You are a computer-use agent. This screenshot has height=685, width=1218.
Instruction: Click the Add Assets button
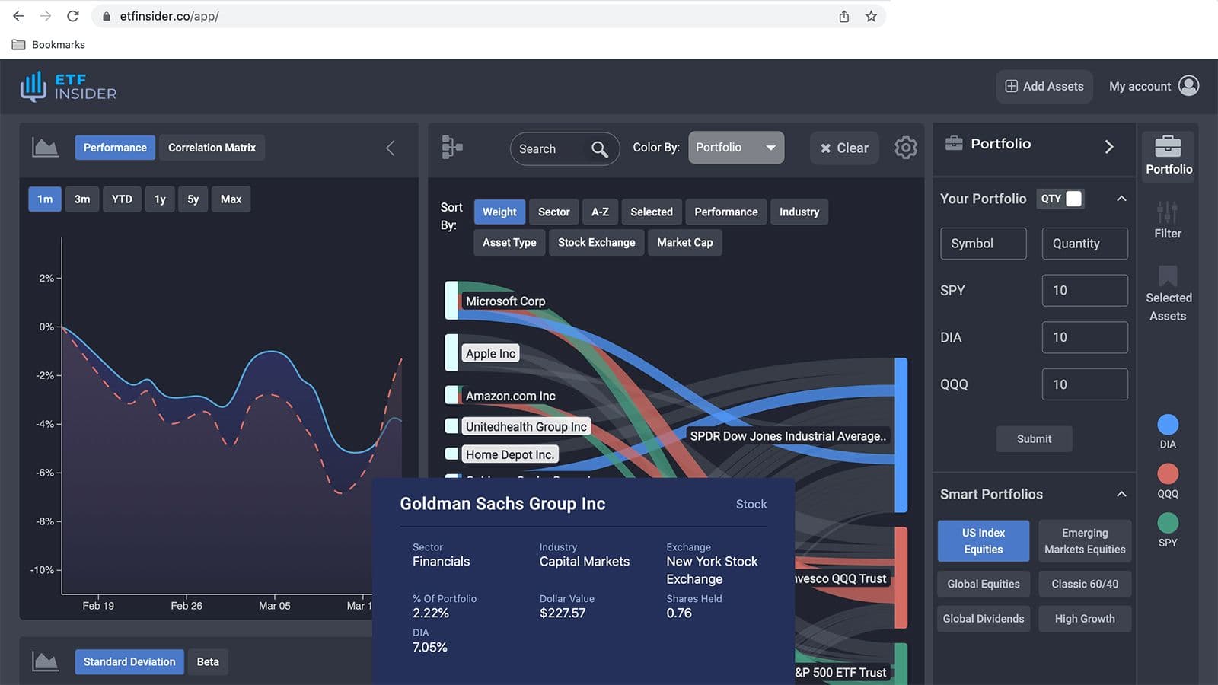1044,87
